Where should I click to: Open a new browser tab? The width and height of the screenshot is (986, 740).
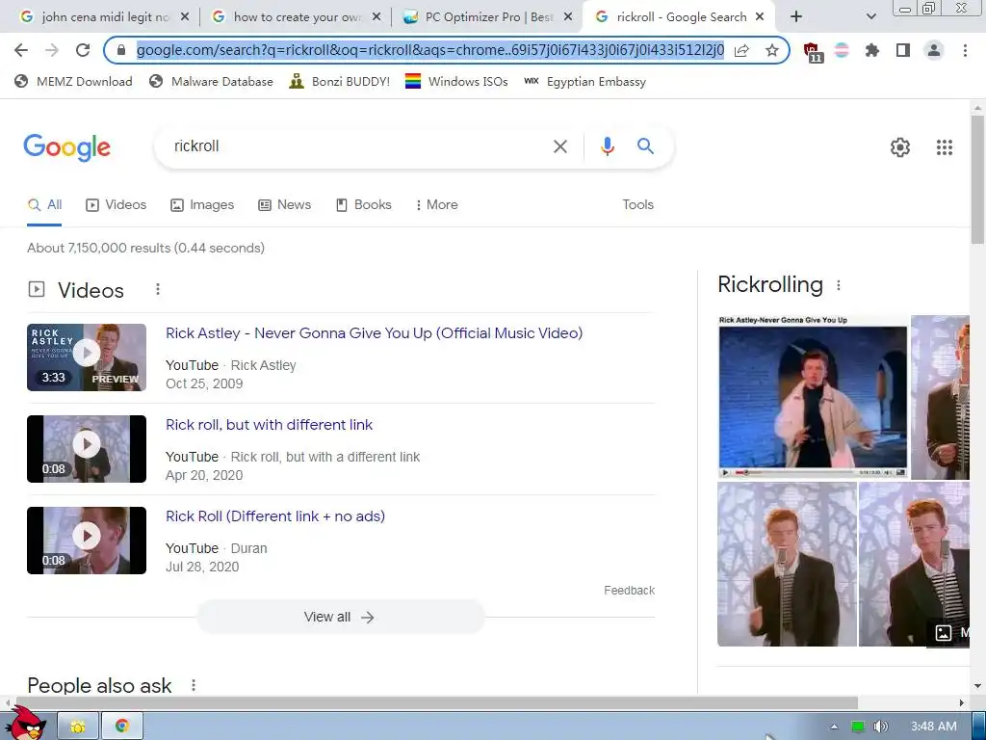coord(796,17)
